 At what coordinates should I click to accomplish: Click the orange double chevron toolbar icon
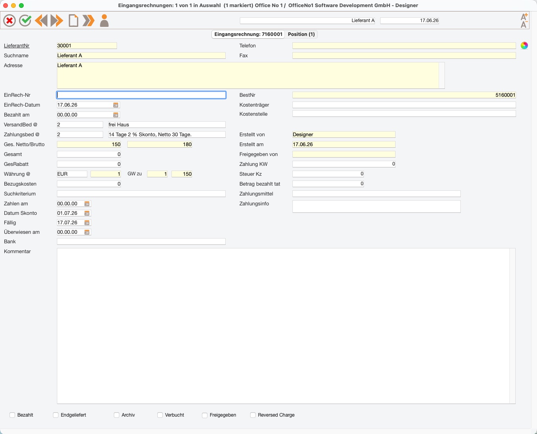(x=89, y=21)
